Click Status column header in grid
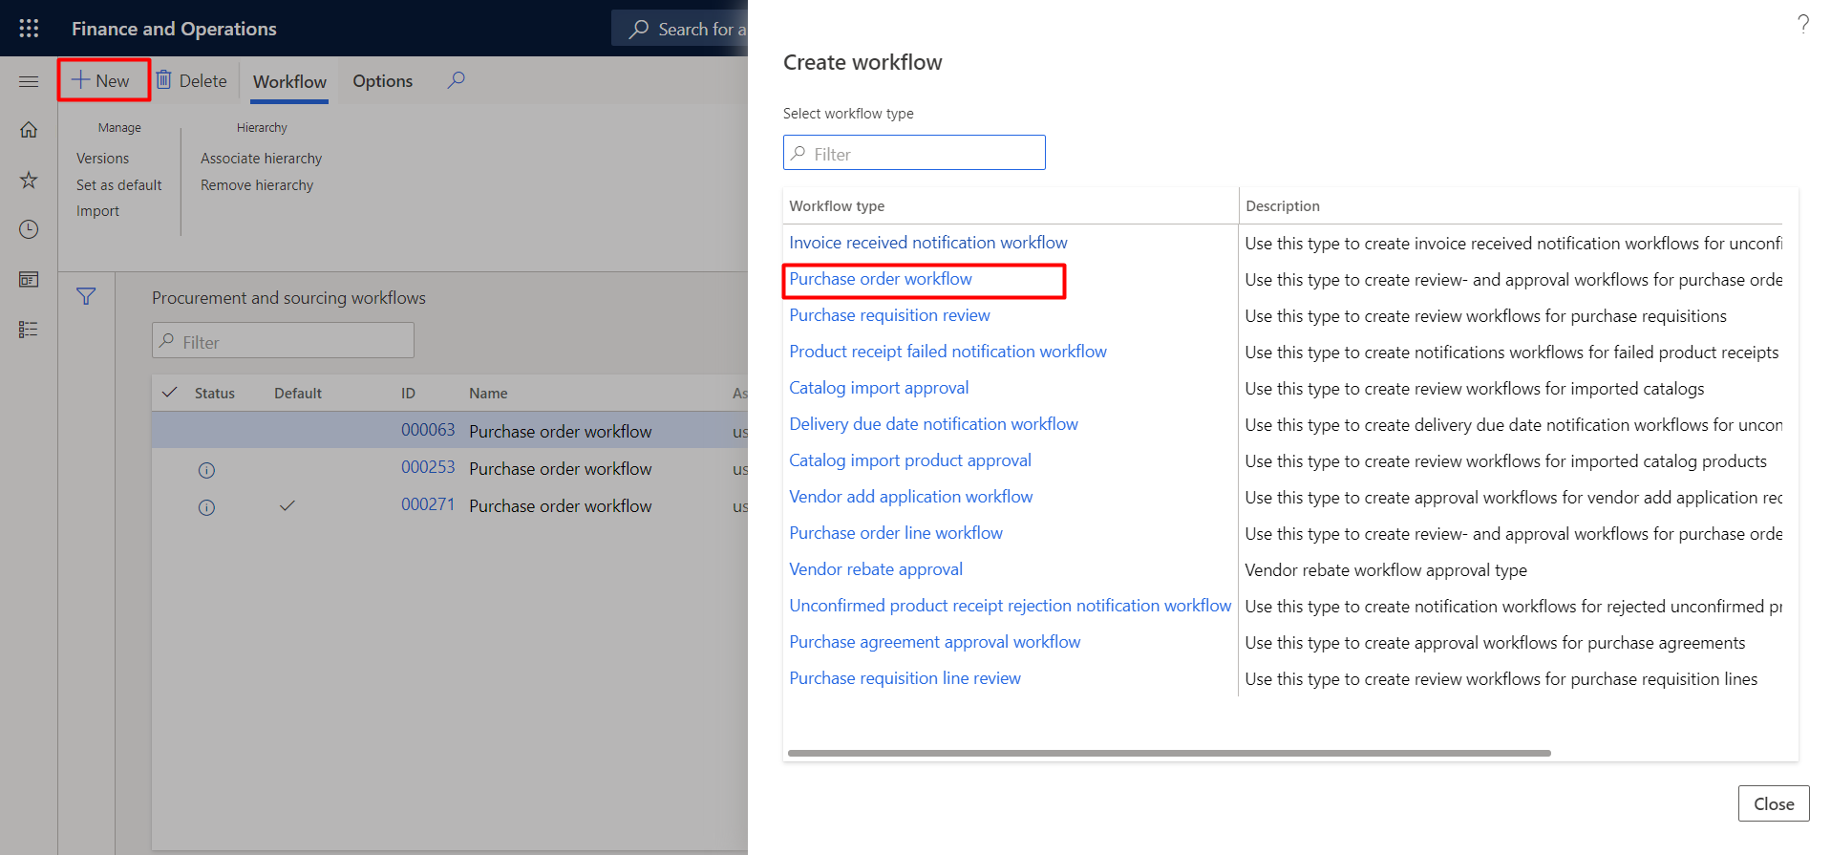Image resolution: width=1831 pixels, height=855 pixels. click(x=215, y=393)
